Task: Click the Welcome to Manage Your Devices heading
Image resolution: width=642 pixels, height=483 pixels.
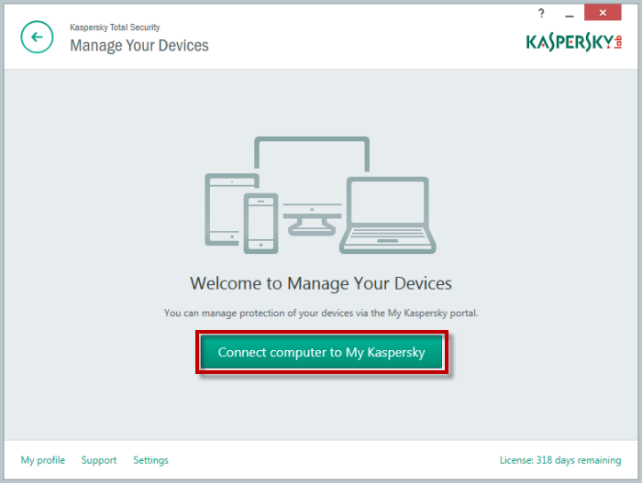Action: [321, 283]
